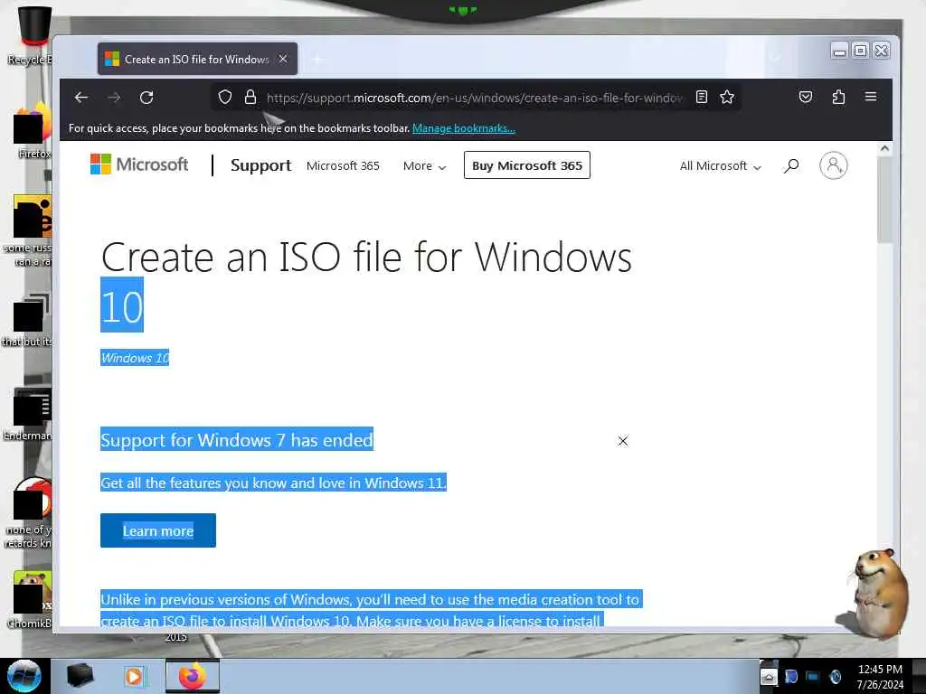926x694 pixels.
Task: Select the Firefox taskbar button
Action: pos(192,676)
